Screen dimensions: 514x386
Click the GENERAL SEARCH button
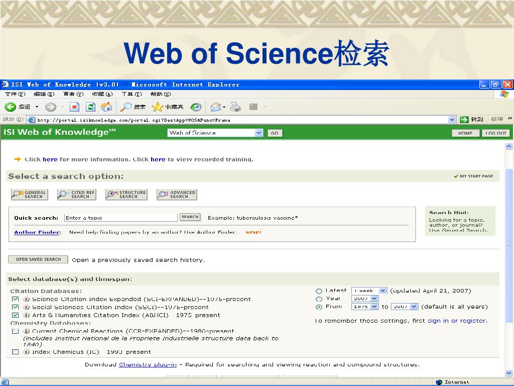[x=30, y=195]
